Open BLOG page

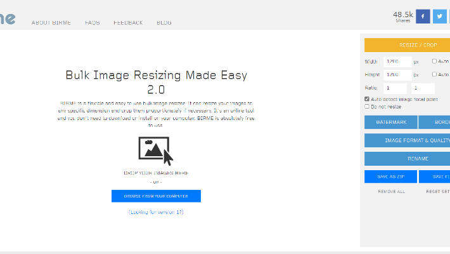click(164, 23)
